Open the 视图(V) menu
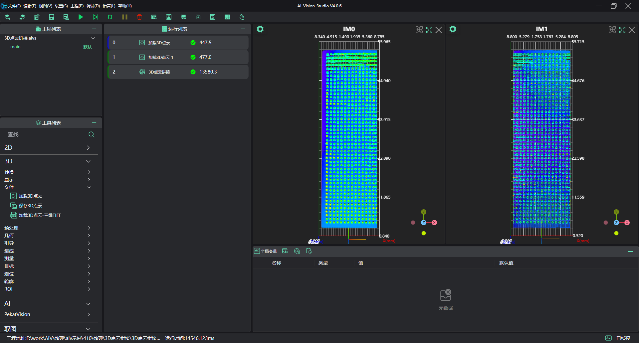 tap(46, 6)
